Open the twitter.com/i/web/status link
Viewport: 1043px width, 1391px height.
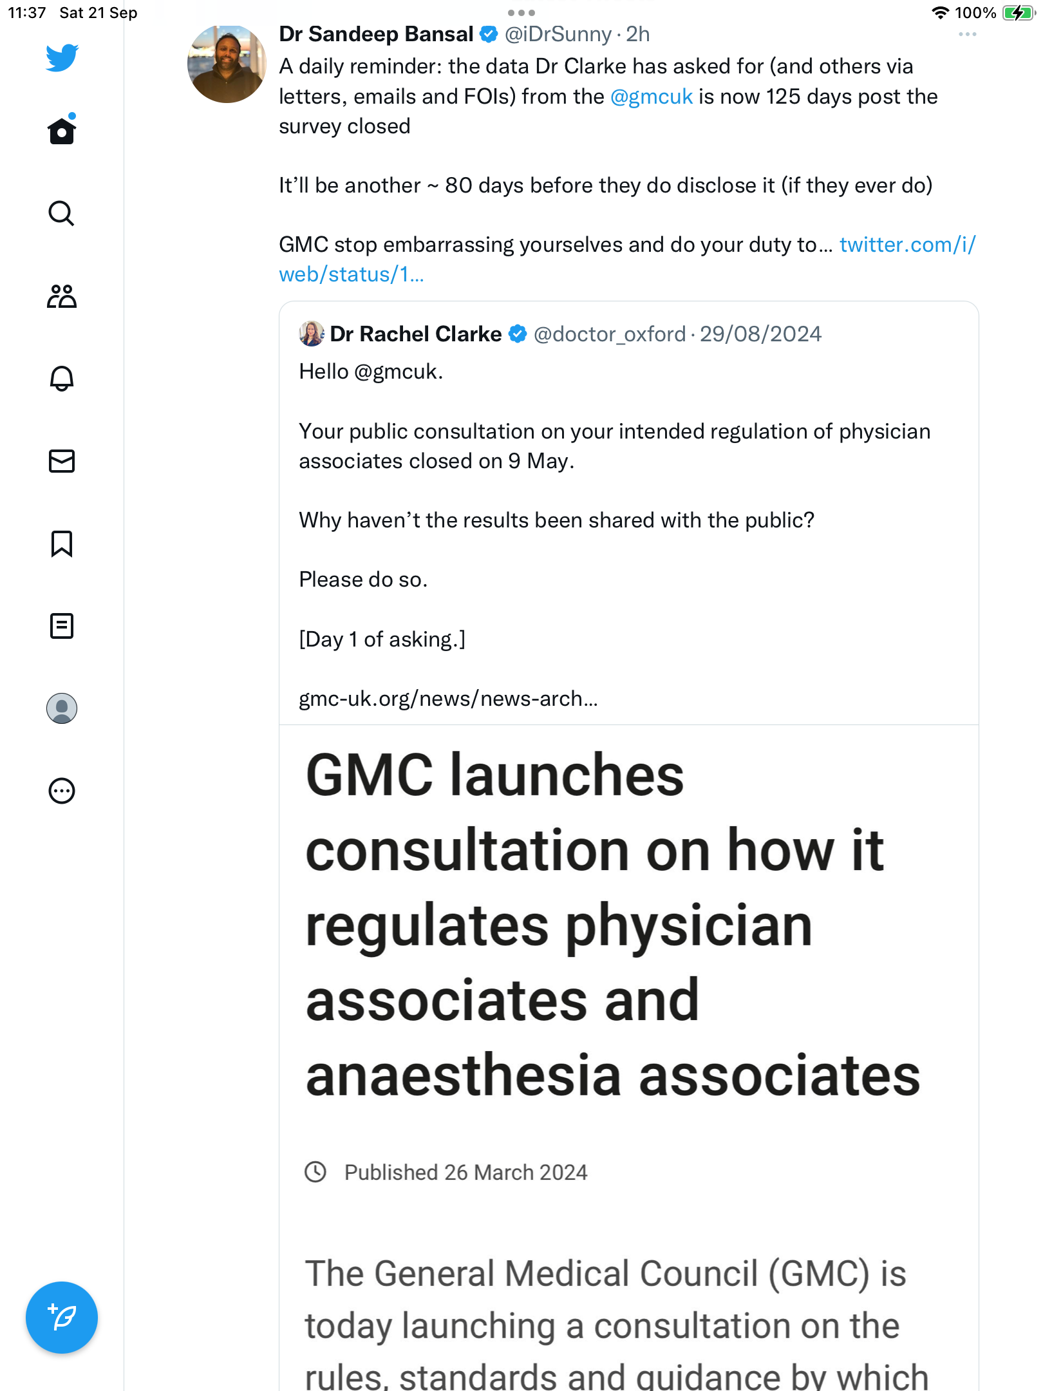coord(628,260)
